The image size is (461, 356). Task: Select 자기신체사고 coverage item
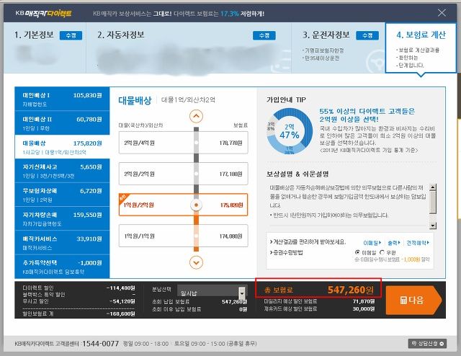pos(62,171)
